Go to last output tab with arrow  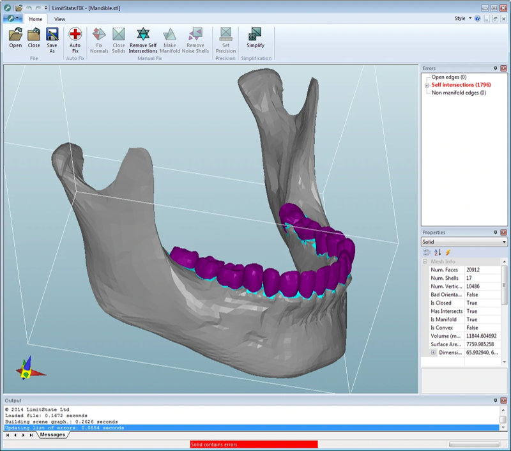pyautogui.click(x=31, y=435)
